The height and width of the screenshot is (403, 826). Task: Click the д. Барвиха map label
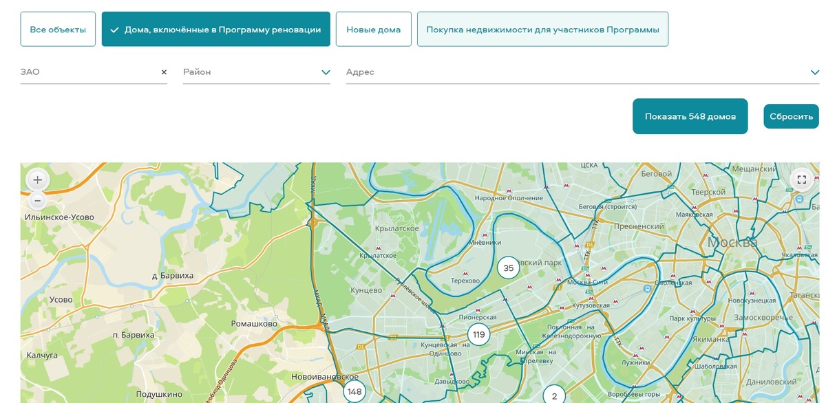[173, 276]
